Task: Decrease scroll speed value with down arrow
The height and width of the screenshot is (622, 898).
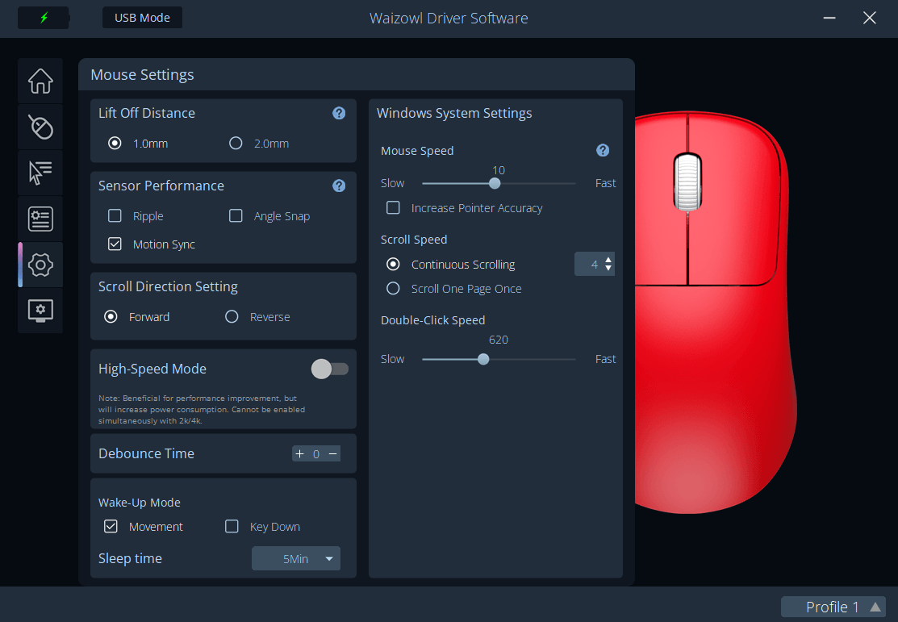Action: tap(608, 268)
